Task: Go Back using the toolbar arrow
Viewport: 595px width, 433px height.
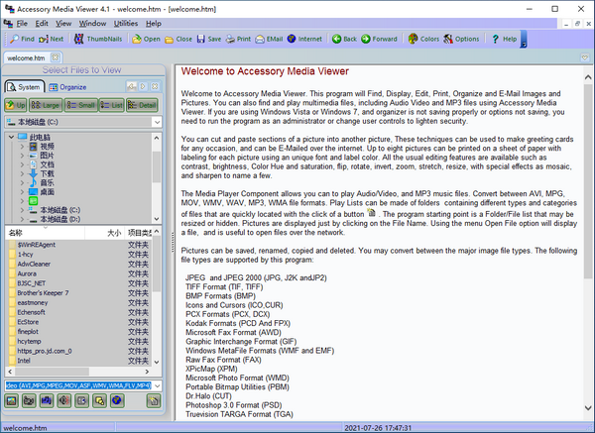Action: click(x=344, y=39)
